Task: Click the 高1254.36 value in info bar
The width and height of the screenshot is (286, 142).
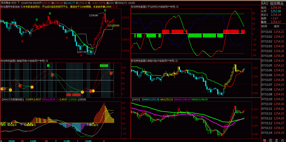Action: pos(57,3)
